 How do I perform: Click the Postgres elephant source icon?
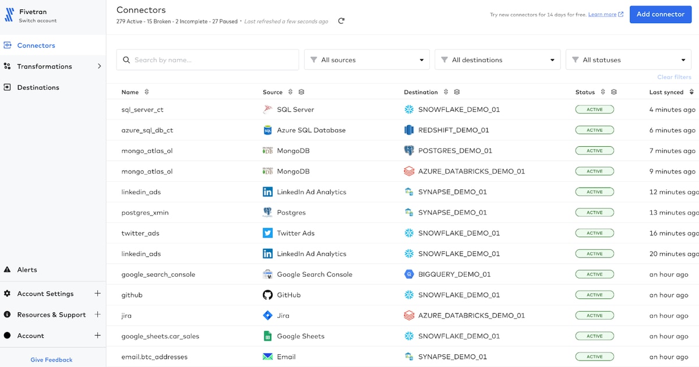(x=267, y=213)
